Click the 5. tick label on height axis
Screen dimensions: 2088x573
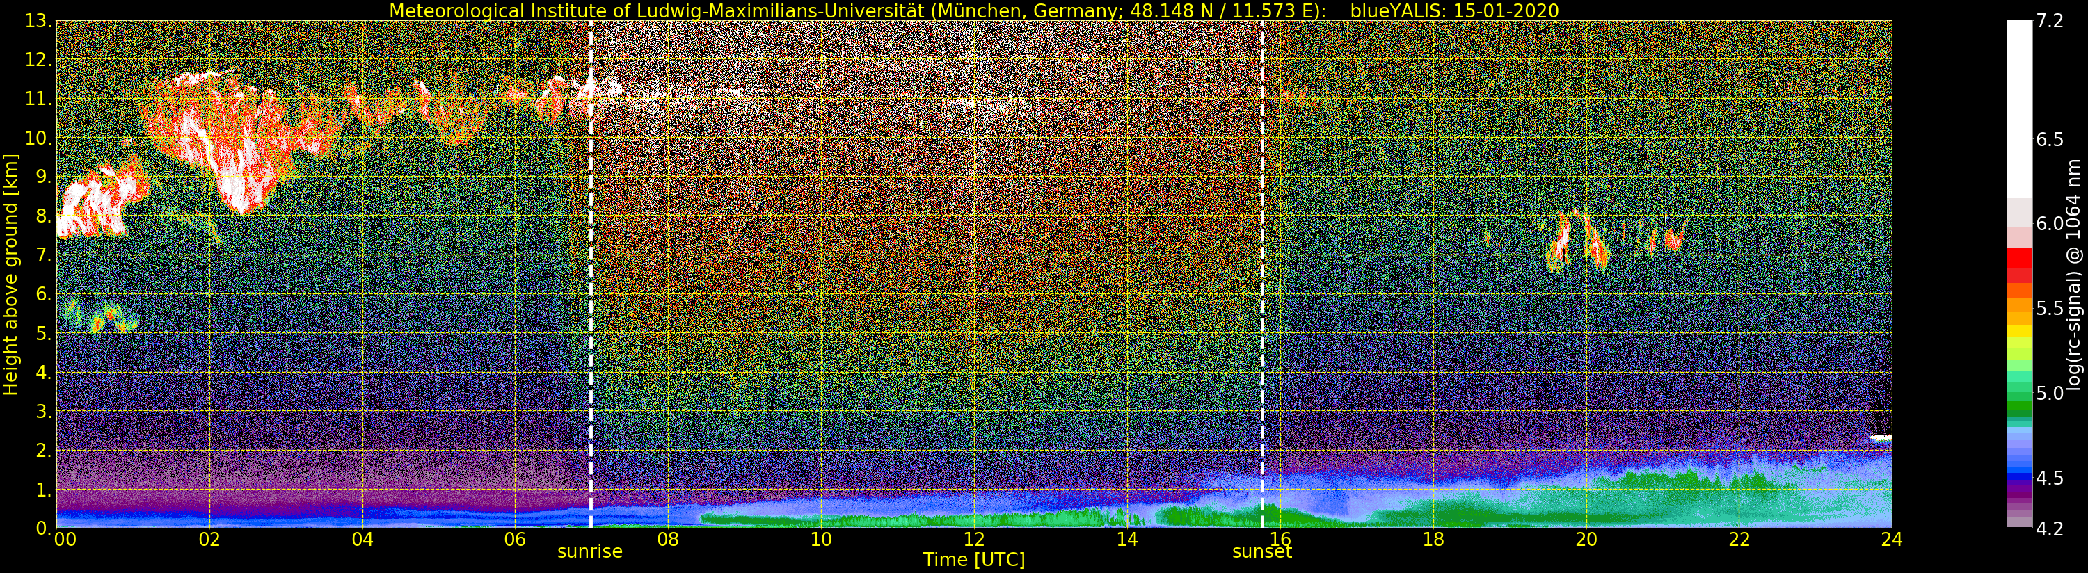(x=43, y=333)
